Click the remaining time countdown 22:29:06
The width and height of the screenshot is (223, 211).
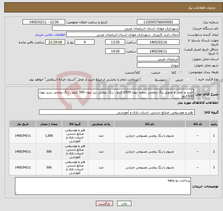pyautogui.click(x=55, y=42)
